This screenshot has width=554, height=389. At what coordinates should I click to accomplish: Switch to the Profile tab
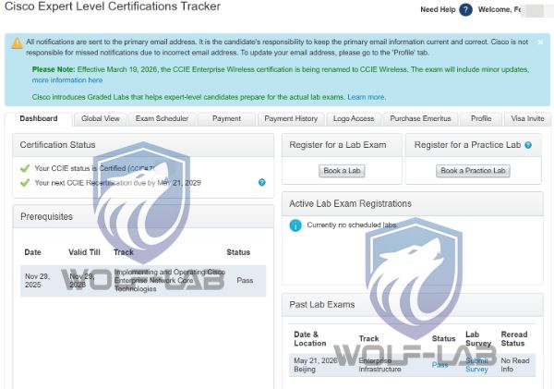click(x=481, y=119)
